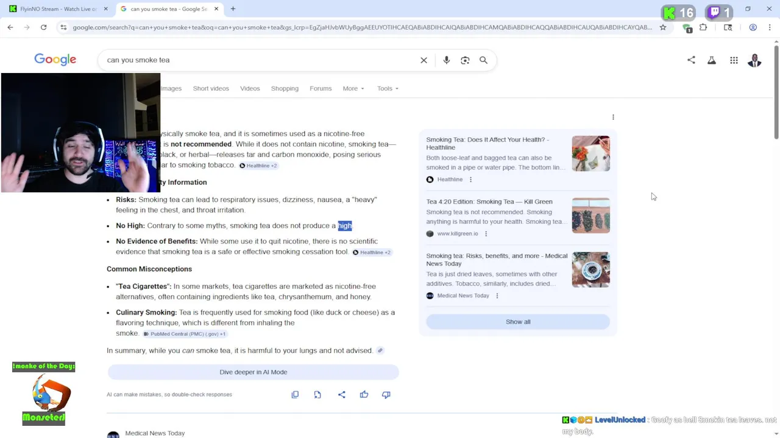Switch to Shopping results tab
The width and height of the screenshot is (780, 438).
click(285, 88)
